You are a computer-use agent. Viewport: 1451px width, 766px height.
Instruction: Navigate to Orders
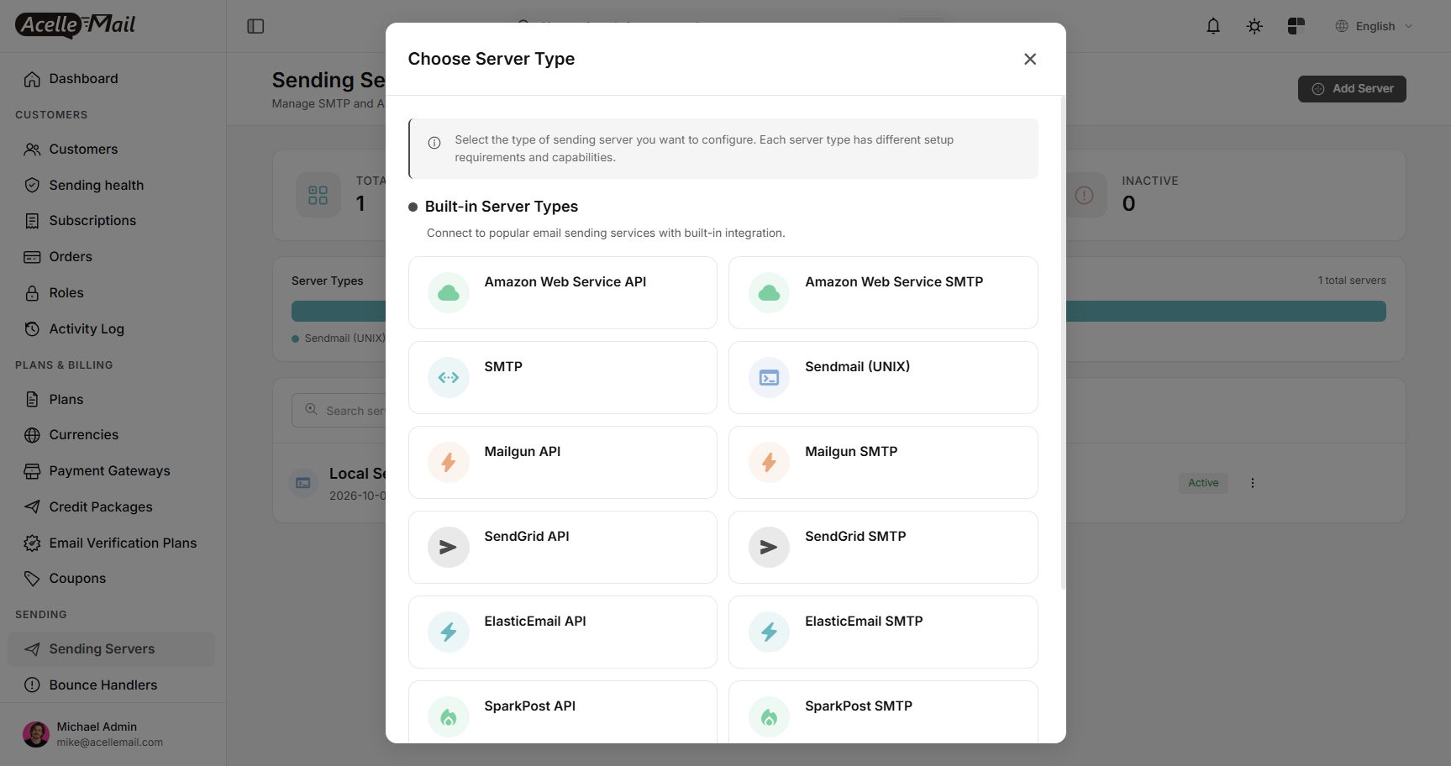click(x=112, y=257)
